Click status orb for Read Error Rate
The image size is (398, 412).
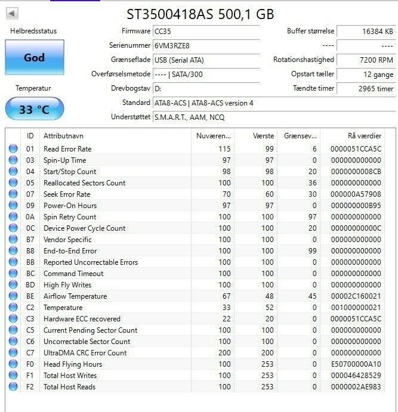[13, 148]
